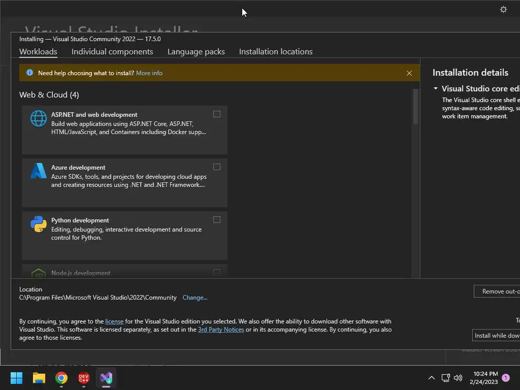The image size is (520, 390).
Task: Open File Explorer from the taskbar
Action: click(39, 378)
